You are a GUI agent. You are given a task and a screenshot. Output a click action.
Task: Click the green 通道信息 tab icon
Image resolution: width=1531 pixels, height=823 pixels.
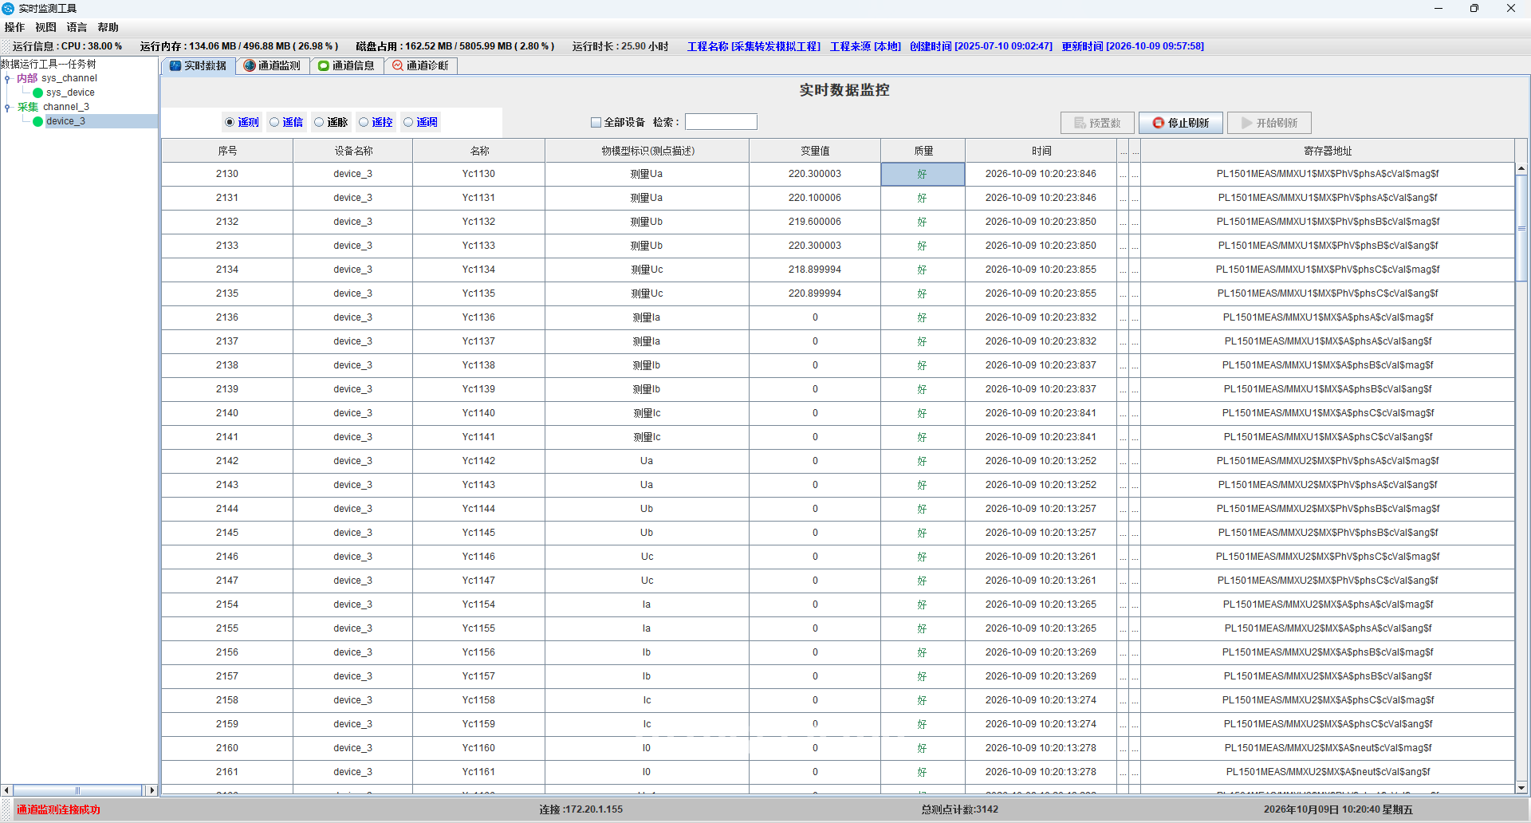(324, 66)
